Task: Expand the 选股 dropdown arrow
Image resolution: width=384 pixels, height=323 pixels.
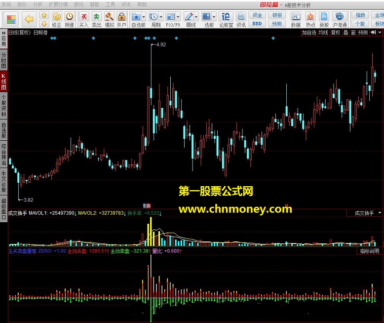Action: [x=214, y=17]
